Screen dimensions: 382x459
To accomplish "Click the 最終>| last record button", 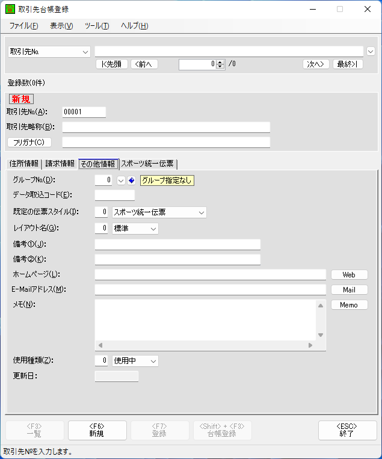I will coord(348,64).
